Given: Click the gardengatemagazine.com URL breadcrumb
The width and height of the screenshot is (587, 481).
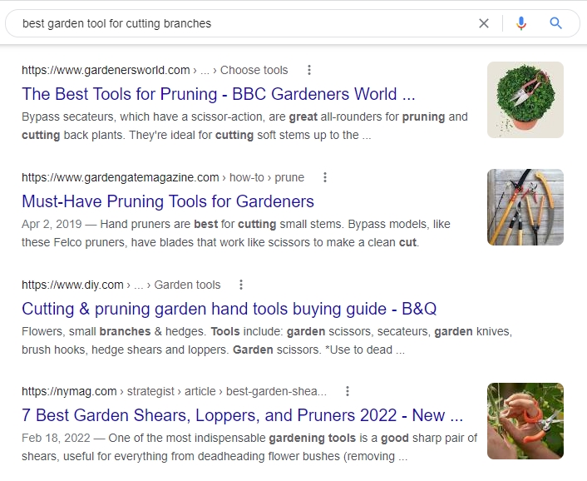Looking at the screenshot, I should click(163, 177).
